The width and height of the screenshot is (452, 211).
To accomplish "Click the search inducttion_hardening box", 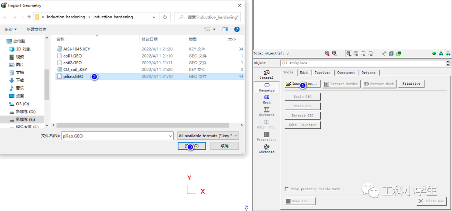I will pyautogui.click(x=208, y=17).
